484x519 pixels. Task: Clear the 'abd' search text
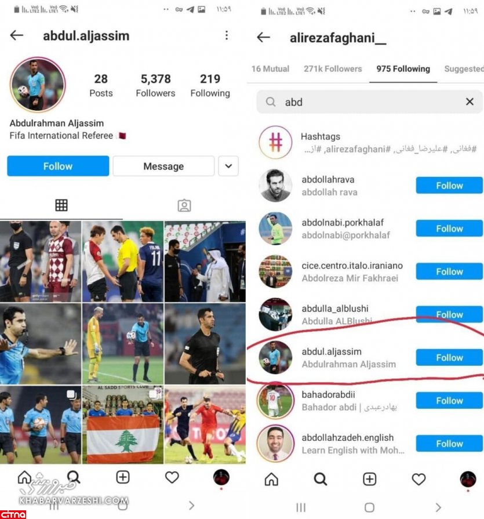click(470, 101)
